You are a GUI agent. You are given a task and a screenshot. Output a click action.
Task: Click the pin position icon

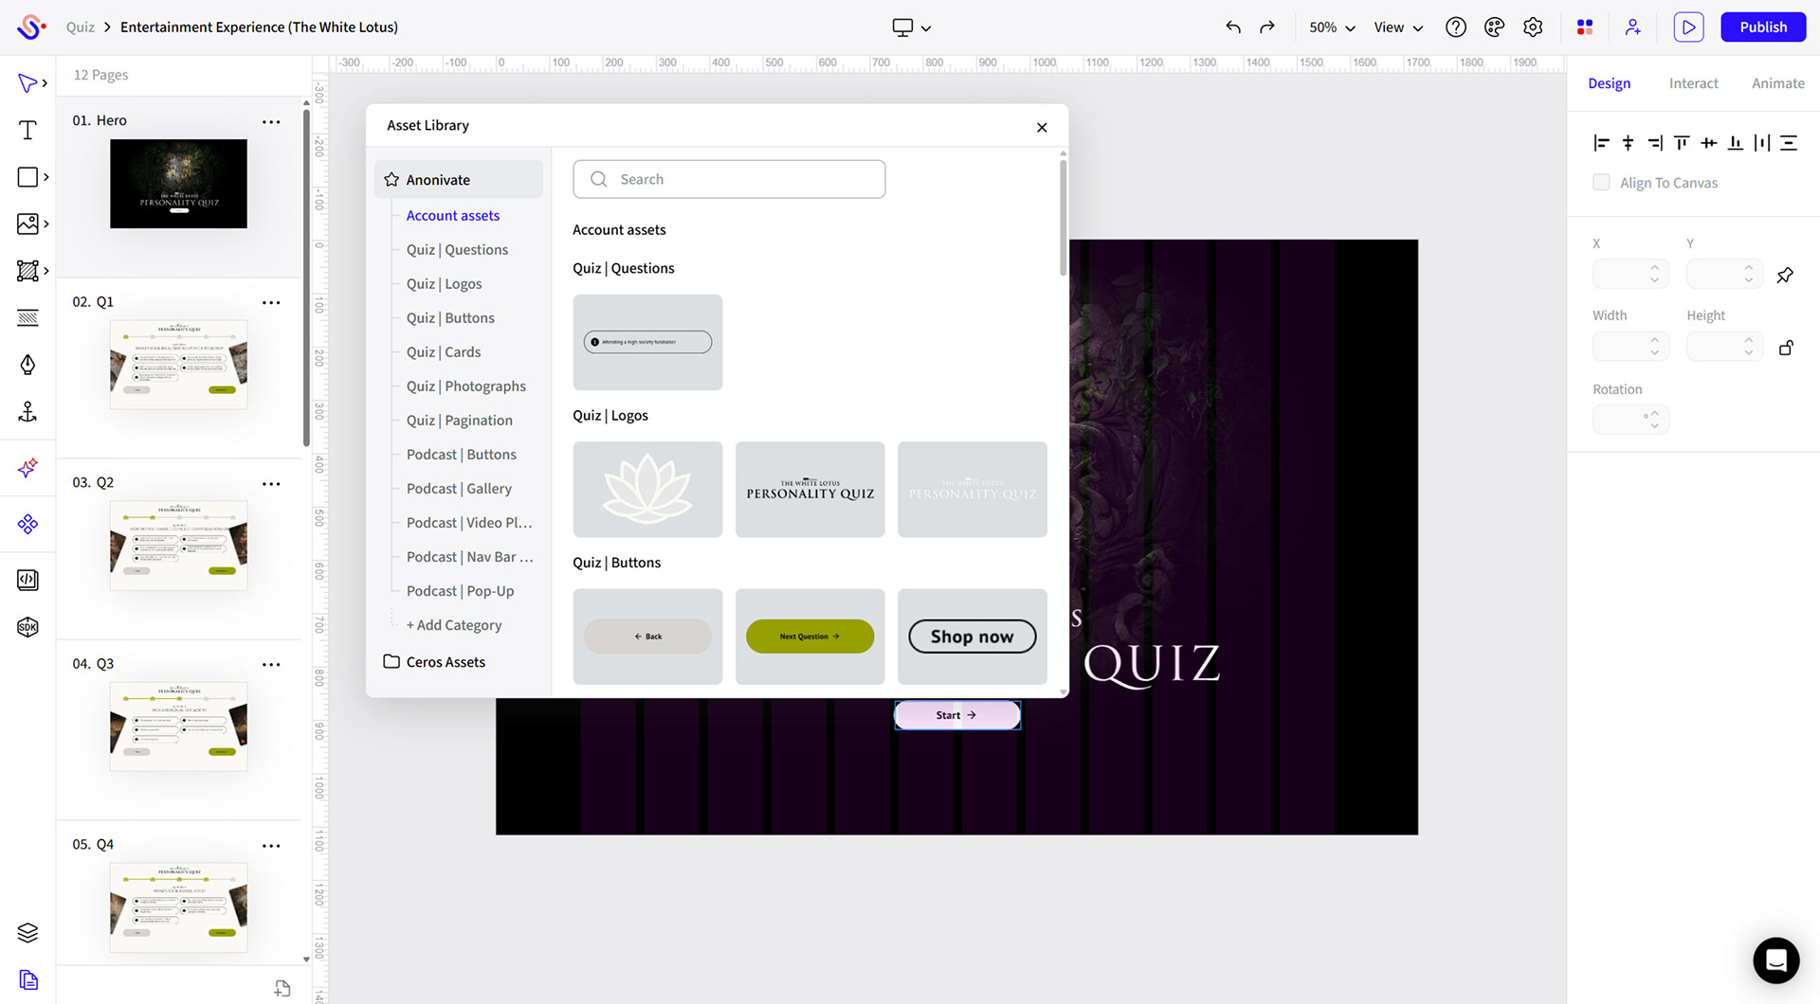(1785, 276)
